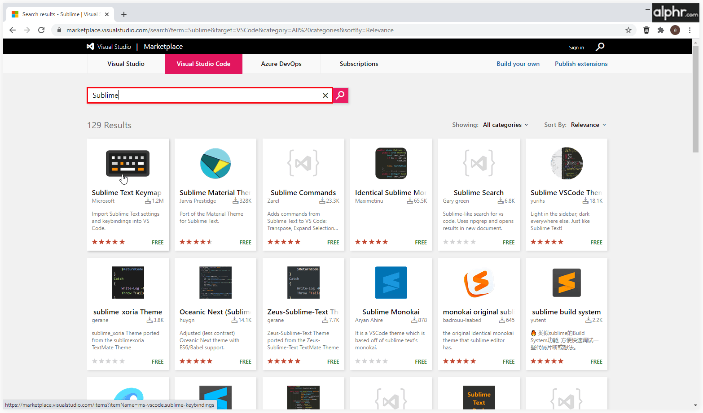Screen dimensions: 703x413
Task: Open the Sublime Search extension title
Action: click(x=479, y=192)
